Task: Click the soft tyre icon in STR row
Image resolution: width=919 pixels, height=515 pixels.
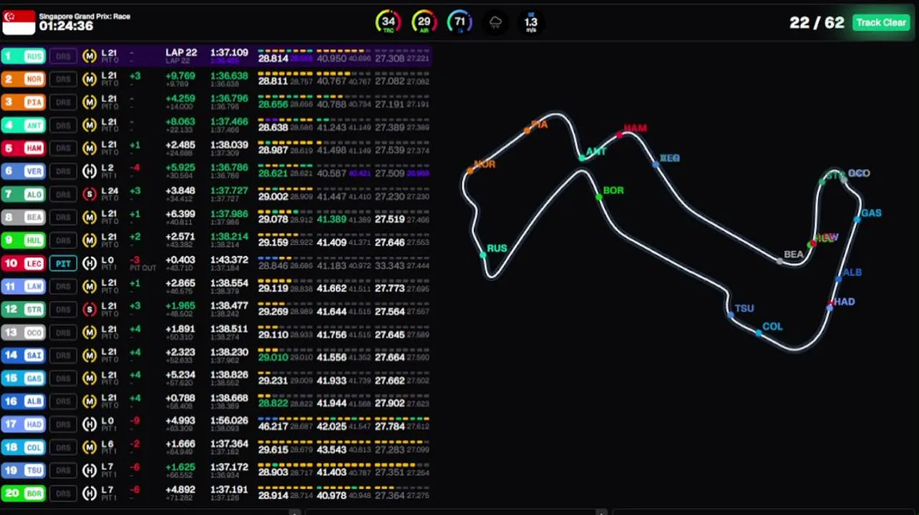Action: coord(89,309)
